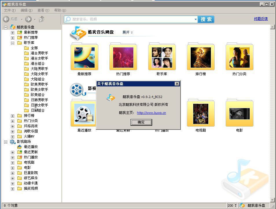Image resolution: width=276 pixels, height=209 pixels.
Task: Select 大陆组合 in the tree
Action: pos(38,79)
